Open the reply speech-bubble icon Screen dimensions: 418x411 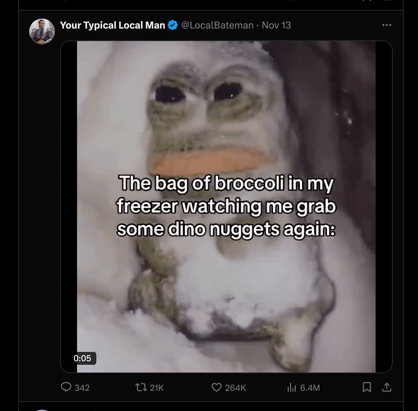[x=66, y=387]
